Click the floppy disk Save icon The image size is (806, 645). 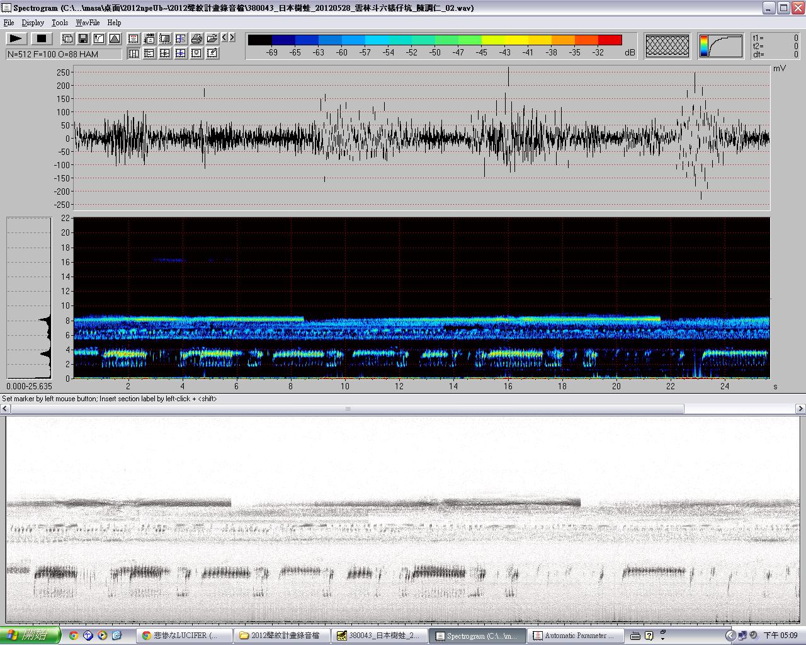[82, 38]
